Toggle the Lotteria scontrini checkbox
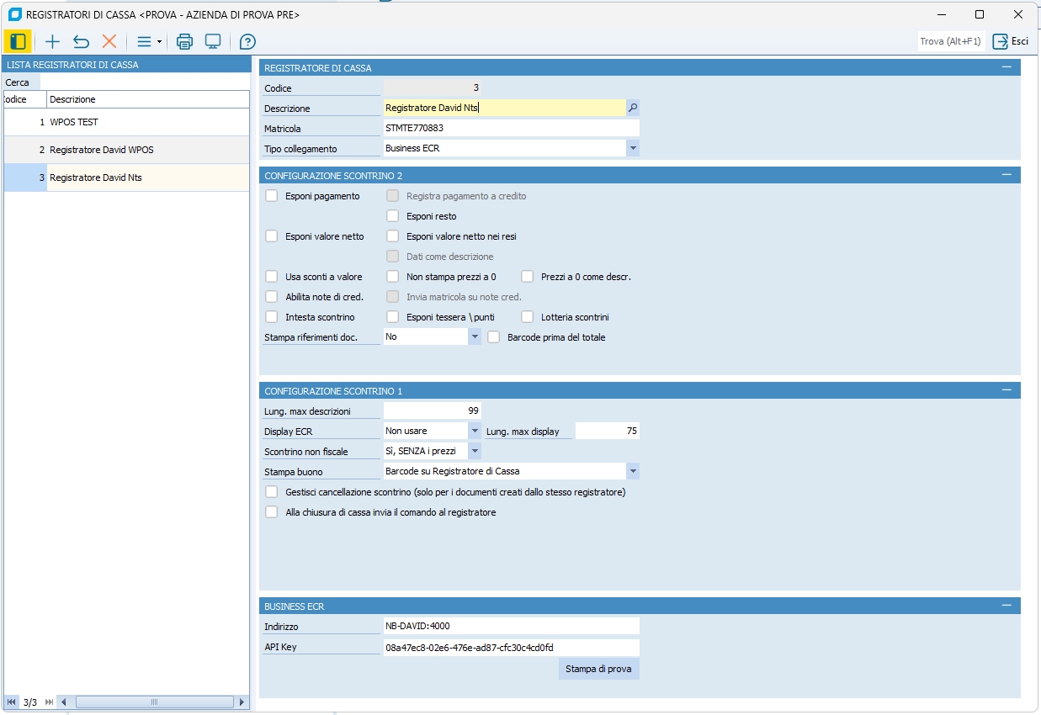Image resolution: width=1041 pixels, height=715 pixels. (528, 317)
